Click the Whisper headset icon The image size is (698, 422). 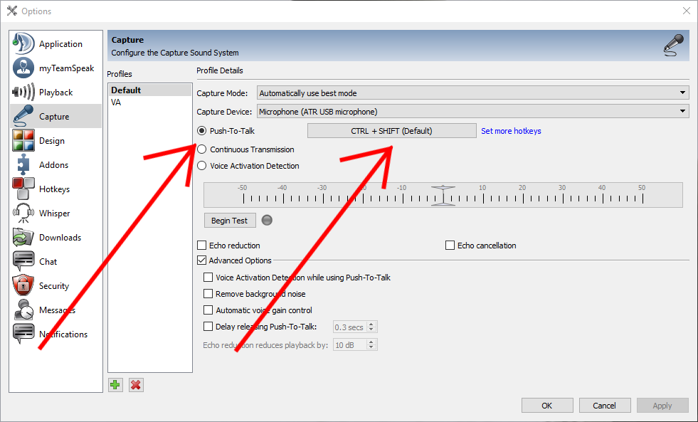pyautogui.click(x=23, y=213)
